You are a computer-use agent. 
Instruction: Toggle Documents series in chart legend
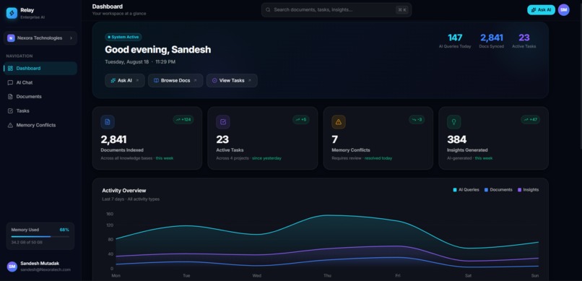(498, 190)
